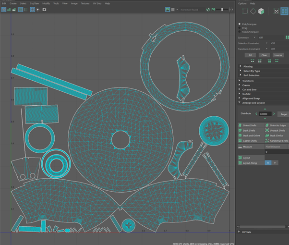Screen dimensions: 289x245
Task: Select the Pick/Marquee radio button
Action: coord(240,24)
